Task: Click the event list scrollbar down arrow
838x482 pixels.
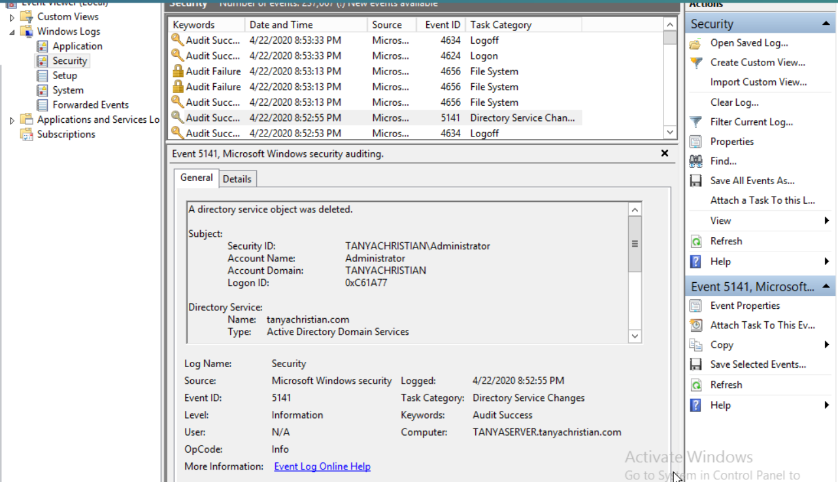Action: [670, 133]
